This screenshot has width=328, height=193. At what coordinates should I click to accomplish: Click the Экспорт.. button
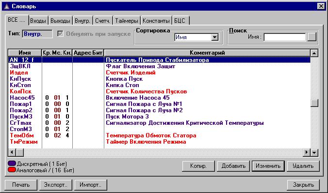56,185
